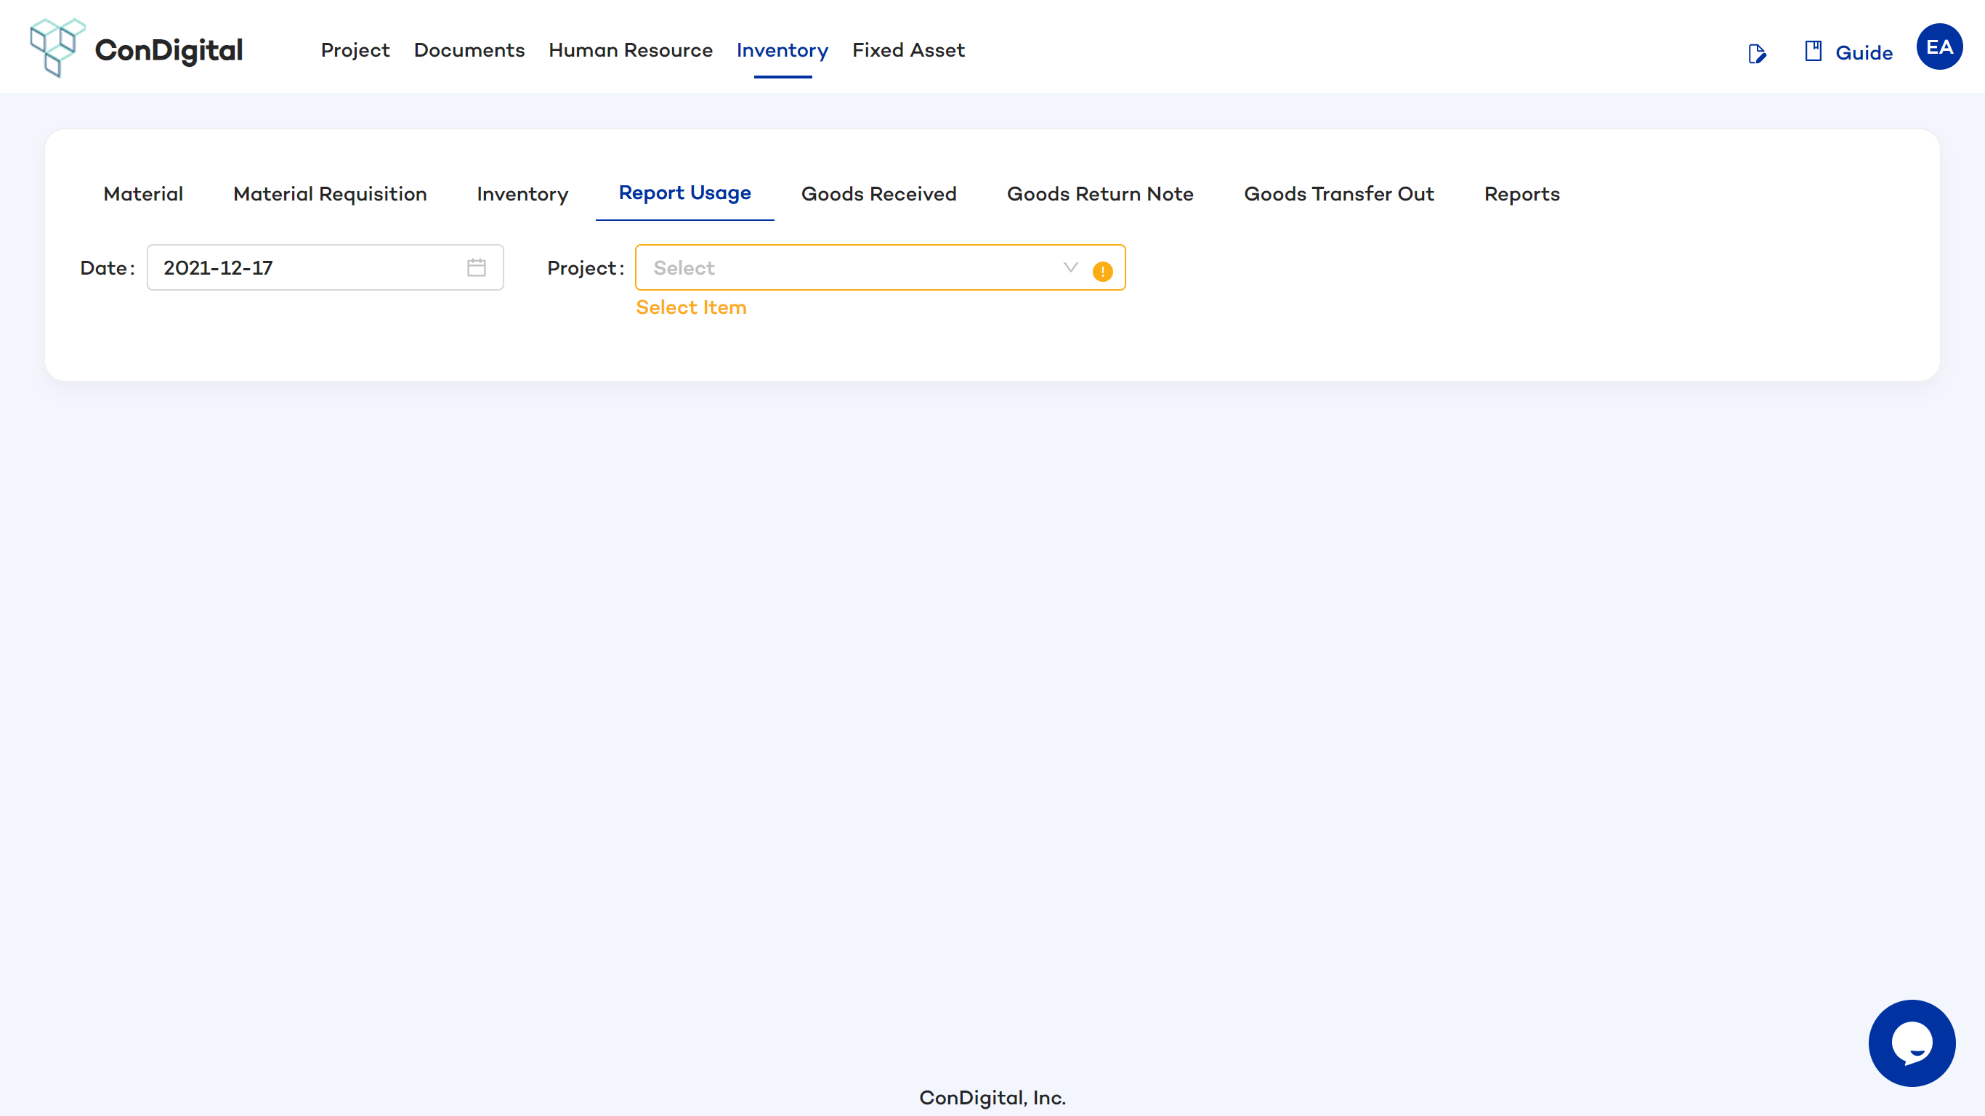Viewport: 1985px width, 1116px height.
Task: Click the ConDigital cube logo
Action: pos(56,48)
